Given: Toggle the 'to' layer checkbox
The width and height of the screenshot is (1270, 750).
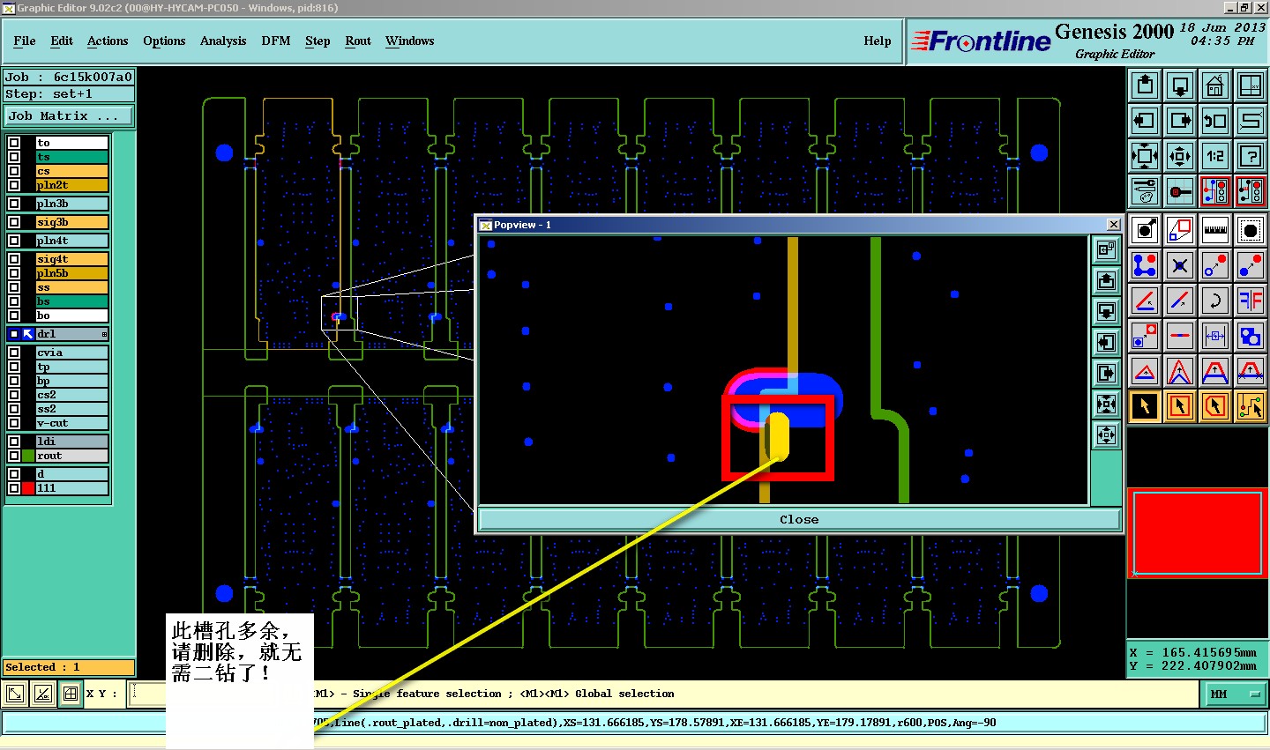Looking at the screenshot, I should [x=14, y=143].
